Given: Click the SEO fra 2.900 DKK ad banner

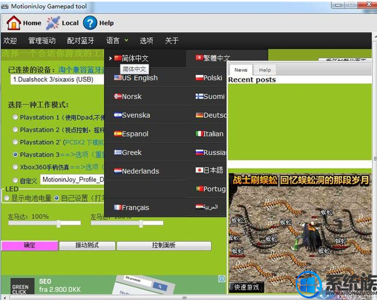Looking at the screenshot, I should coord(114,285).
